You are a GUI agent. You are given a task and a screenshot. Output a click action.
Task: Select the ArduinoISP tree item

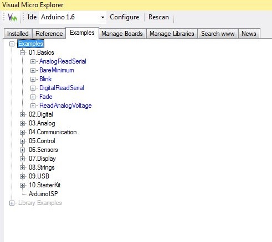[43, 194]
